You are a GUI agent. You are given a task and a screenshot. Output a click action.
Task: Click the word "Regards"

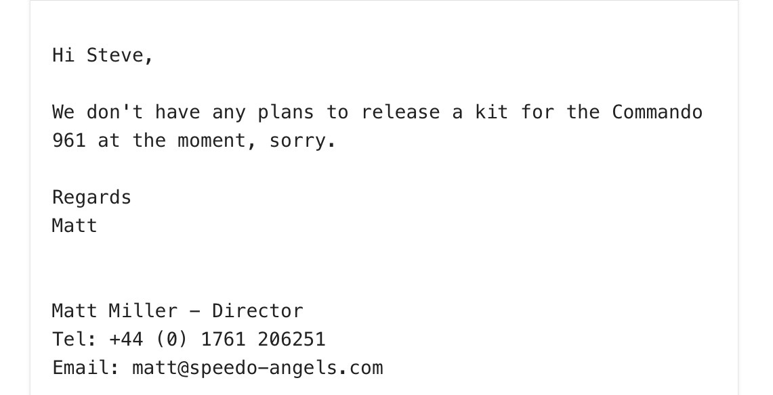pyautogui.click(x=91, y=197)
